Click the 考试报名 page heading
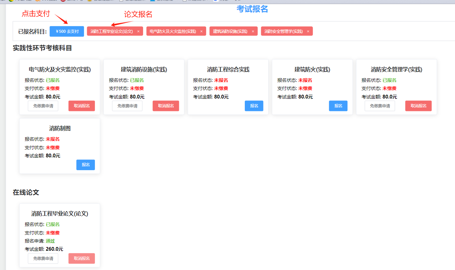Image resolution: width=455 pixels, height=270 pixels. point(252,9)
